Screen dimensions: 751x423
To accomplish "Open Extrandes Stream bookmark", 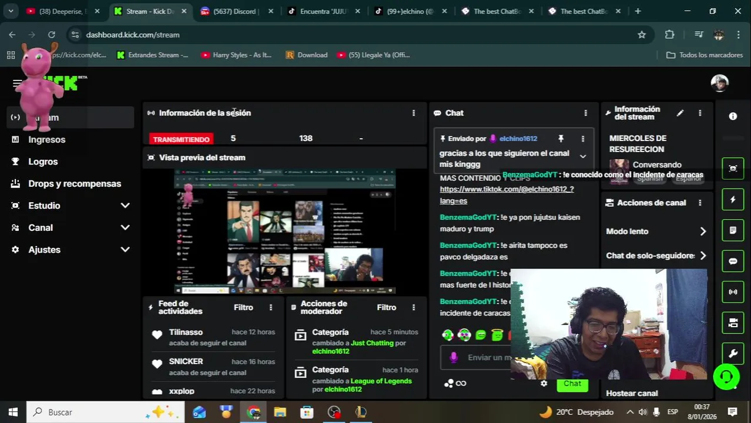I will tap(152, 55).
